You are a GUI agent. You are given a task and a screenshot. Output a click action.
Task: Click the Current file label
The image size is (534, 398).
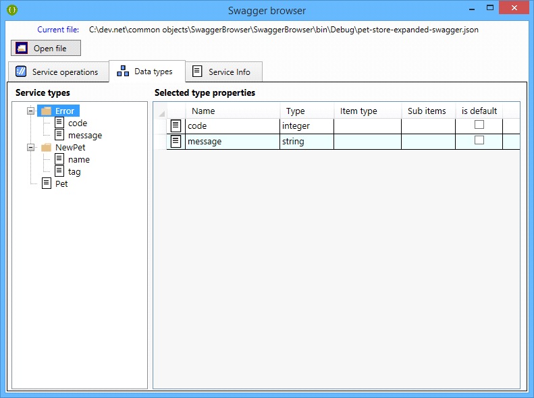[58, 30]
